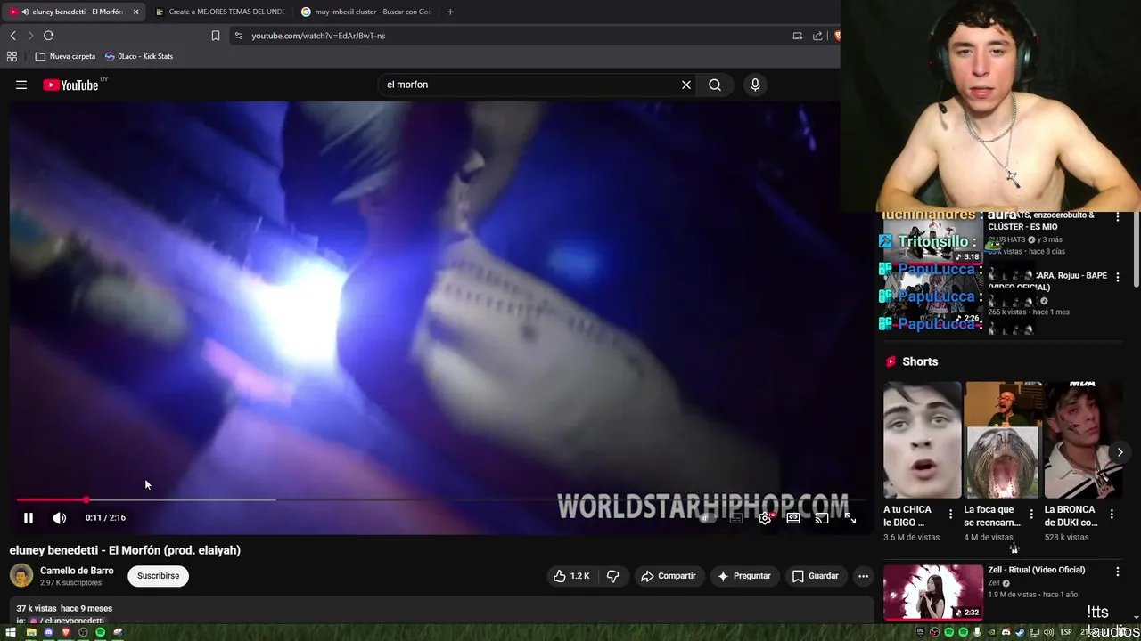
Task: Save video with the Guardar button
Action: click(816, 576)
